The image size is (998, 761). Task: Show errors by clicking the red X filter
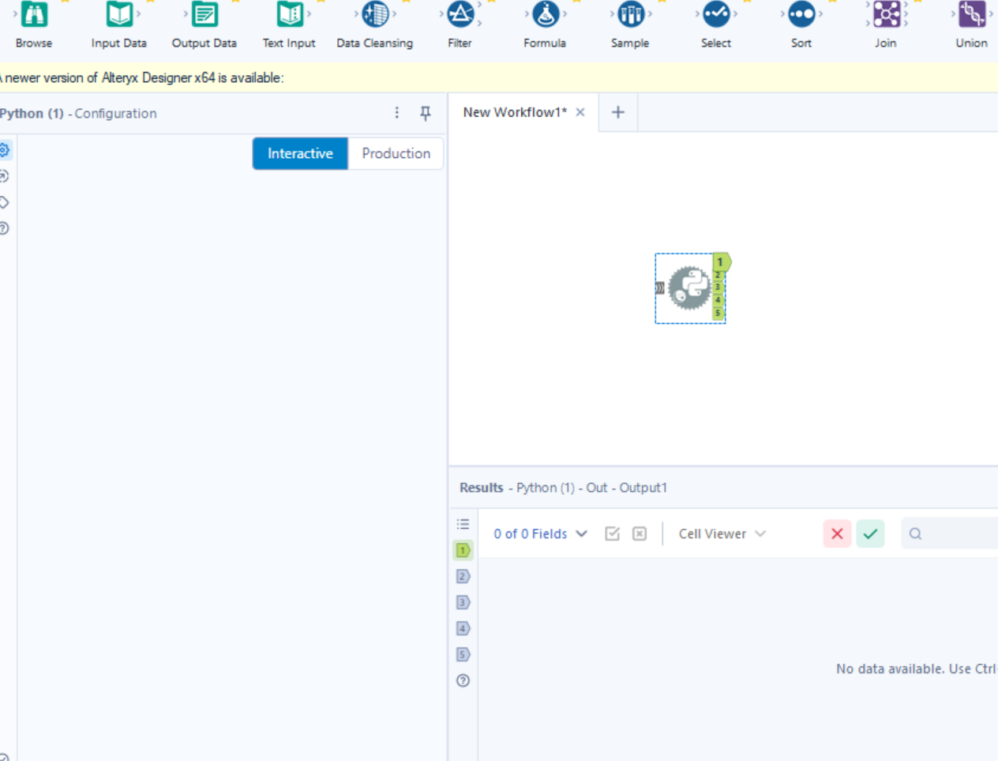pos(837,534)
